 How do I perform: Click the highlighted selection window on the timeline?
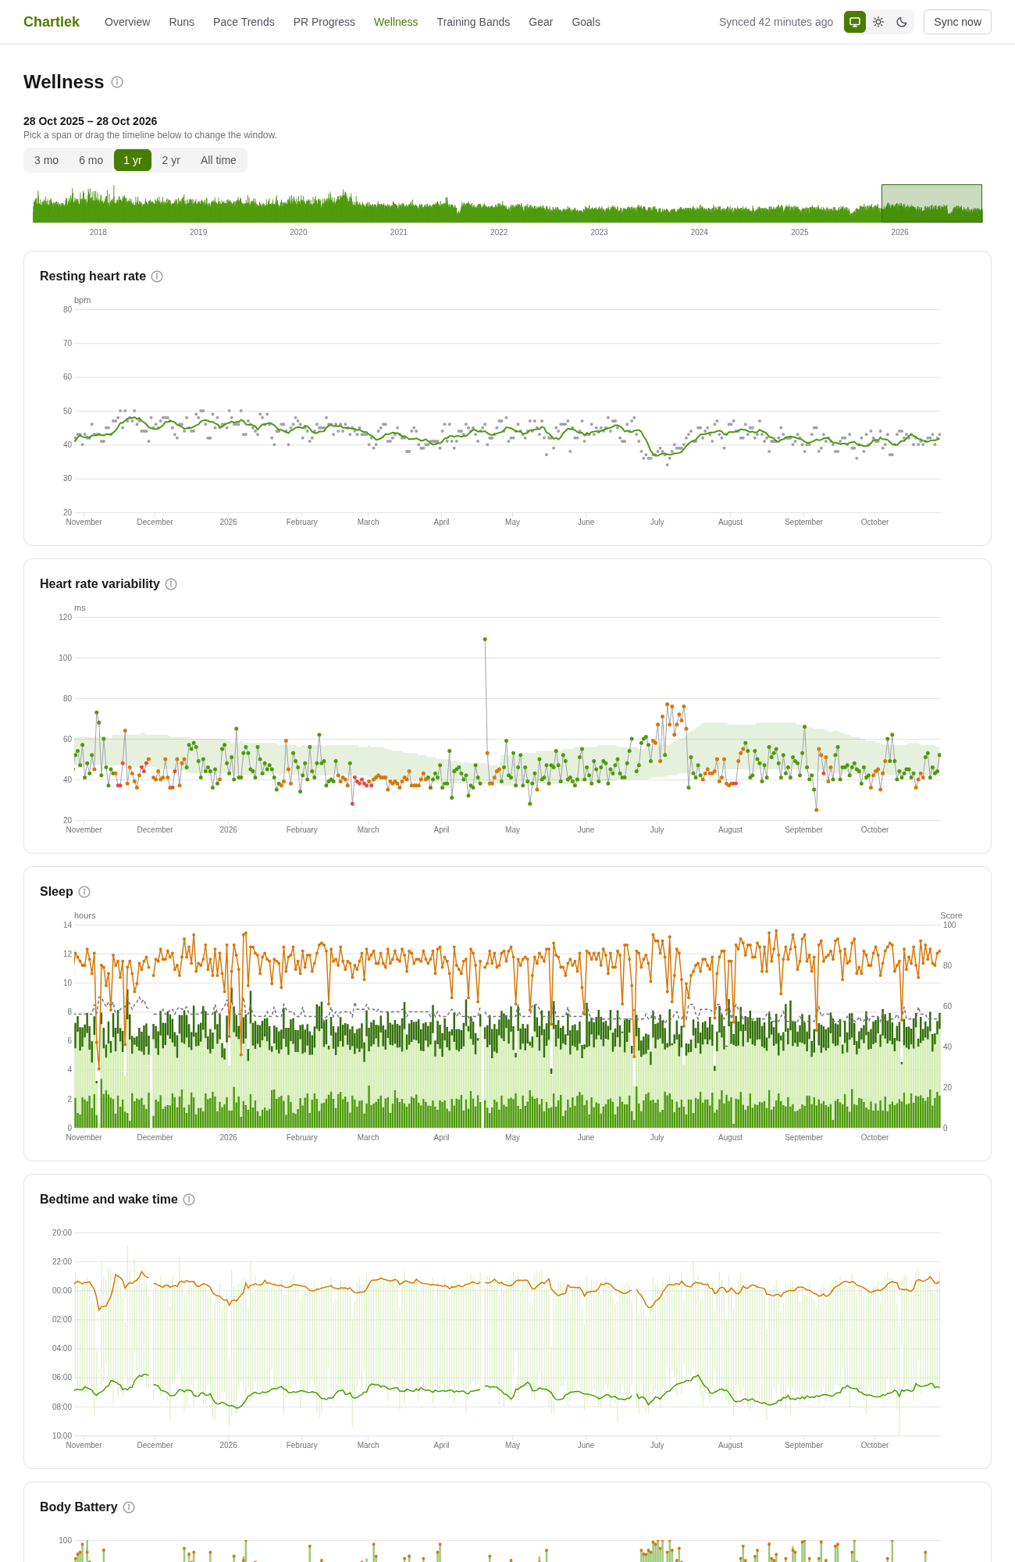pos(931,203)
